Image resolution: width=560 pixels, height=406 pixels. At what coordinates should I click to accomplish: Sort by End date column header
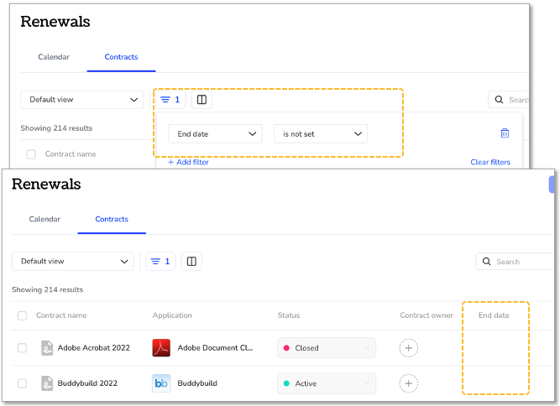tap(494, 315)
